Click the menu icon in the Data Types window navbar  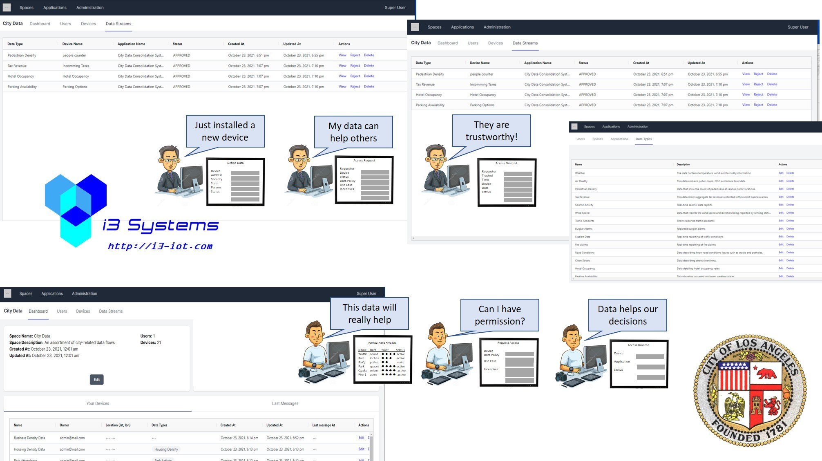click(x=574, y=127)
